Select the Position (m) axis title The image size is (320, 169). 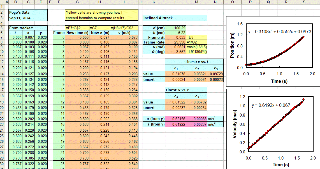[232, 45]
